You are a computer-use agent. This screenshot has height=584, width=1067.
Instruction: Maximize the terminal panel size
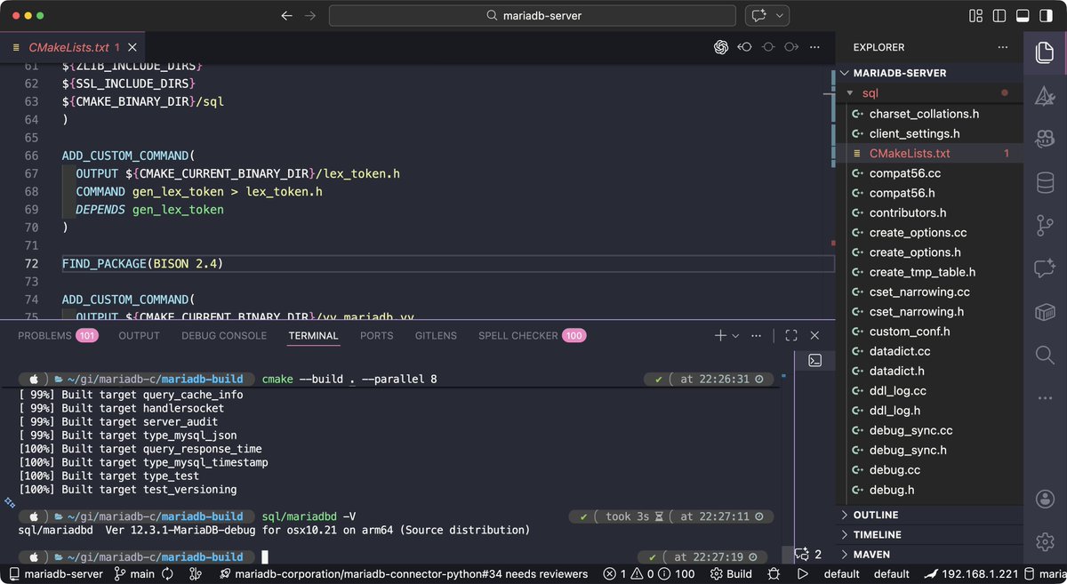(791, 336)
